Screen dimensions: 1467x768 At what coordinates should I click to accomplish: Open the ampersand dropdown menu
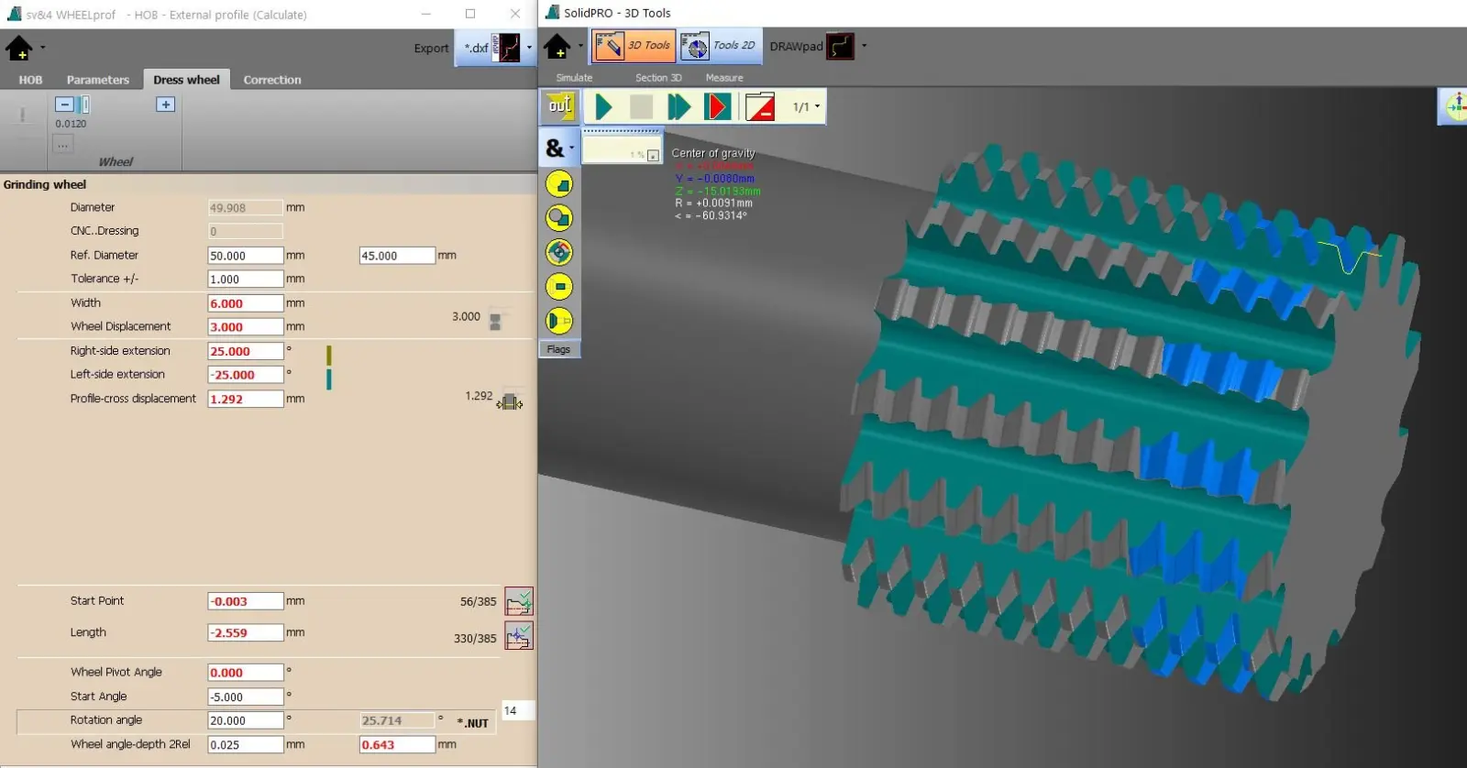click(x=559, y=148)
